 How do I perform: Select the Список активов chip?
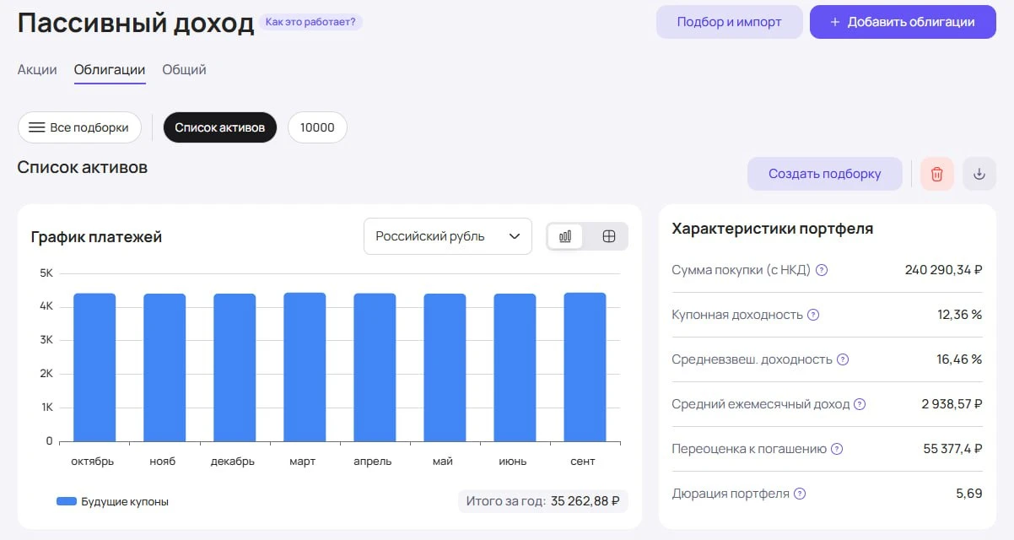[220, 127]
